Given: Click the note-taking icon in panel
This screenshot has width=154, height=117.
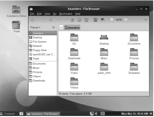Looking at the screenshot, I should (22, 114).
